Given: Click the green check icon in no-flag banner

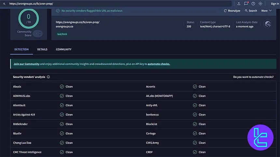Looking at the screenshot, I should point(58,11).
